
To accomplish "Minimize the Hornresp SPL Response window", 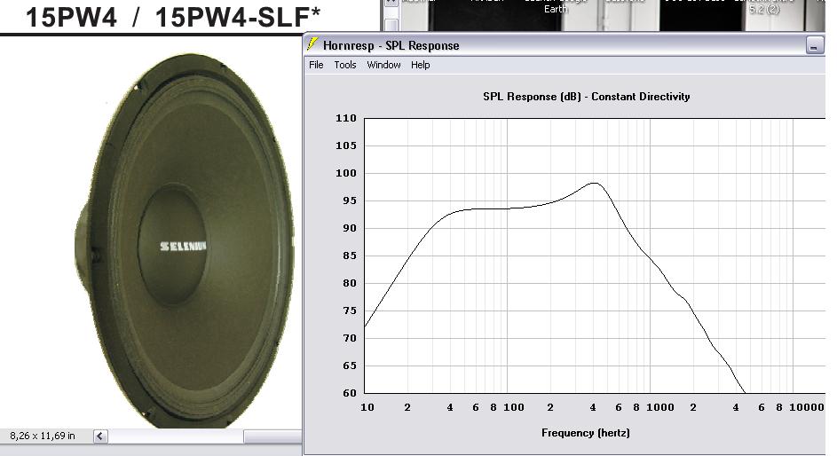I will click(814, 46).
